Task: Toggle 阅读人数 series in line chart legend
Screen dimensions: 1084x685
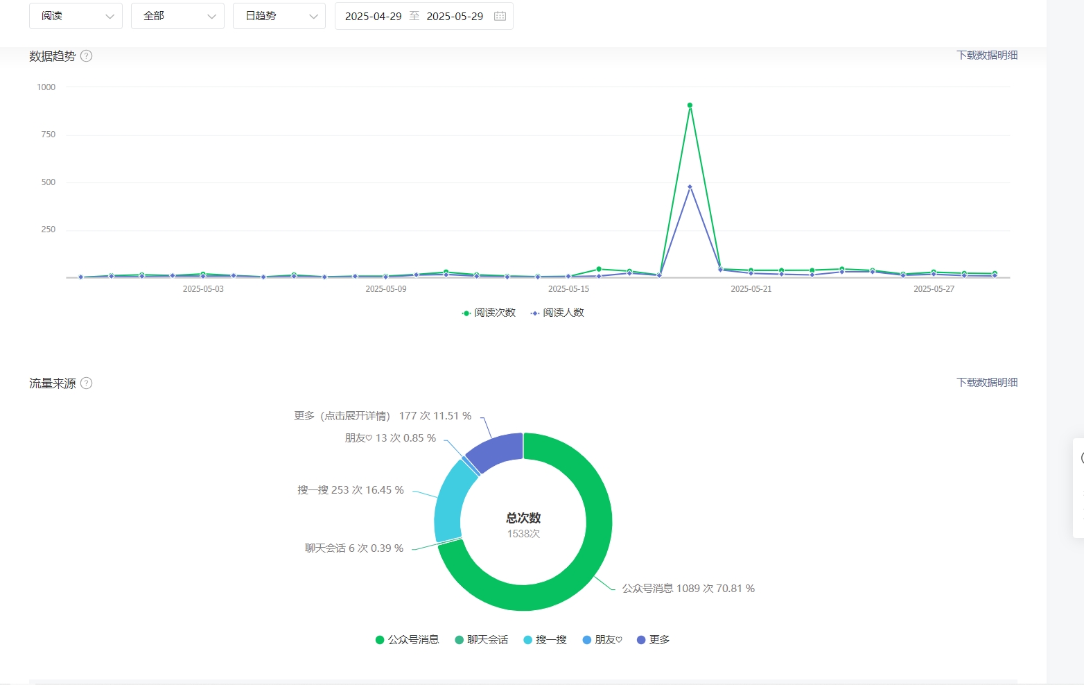Action: coord(557,313)
